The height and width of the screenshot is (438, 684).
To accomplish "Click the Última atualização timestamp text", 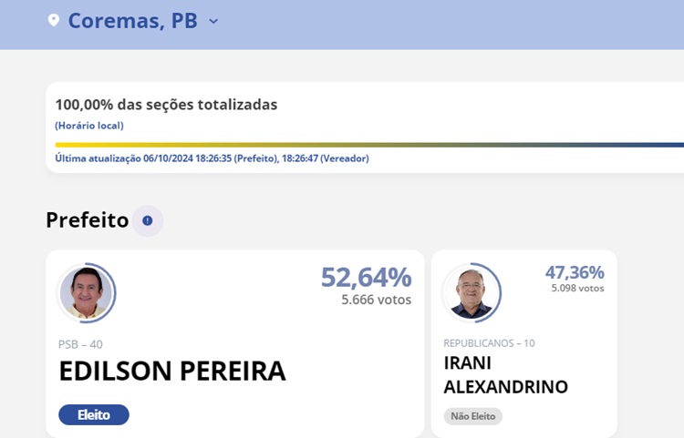I will pyautogui.click(x=212, y=158).
